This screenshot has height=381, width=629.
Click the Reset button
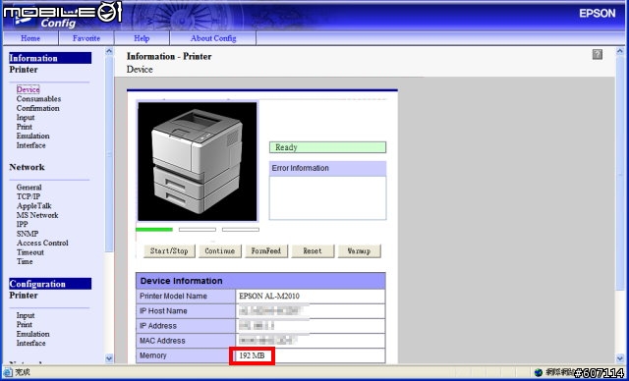[313, 251]
